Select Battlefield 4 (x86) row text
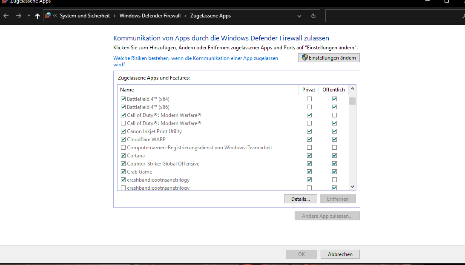The width and height of the screenshot is (465, 265). click(x=148, y=107)
